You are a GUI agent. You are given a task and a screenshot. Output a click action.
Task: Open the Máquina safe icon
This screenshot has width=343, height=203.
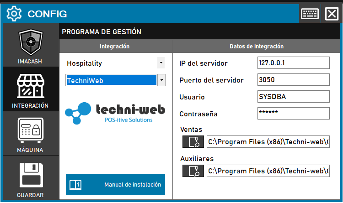(31, 131)
